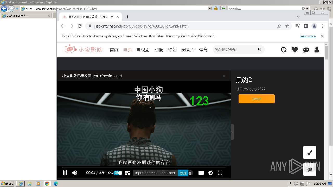Select the 黑豹2-1080P Chrome tab
333x187 pixels.
(x=91, y=17)
